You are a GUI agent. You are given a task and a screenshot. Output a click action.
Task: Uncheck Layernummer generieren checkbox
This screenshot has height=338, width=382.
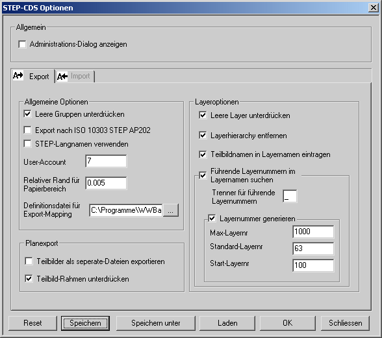click(212, 218)
